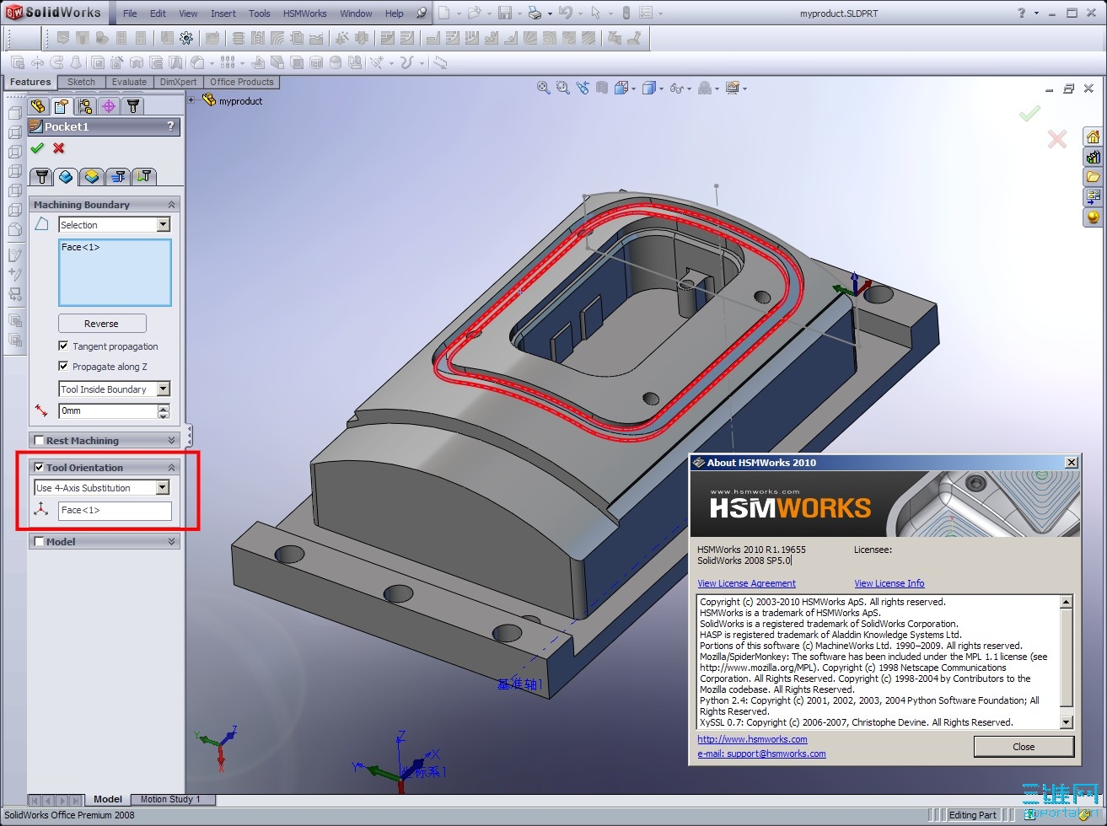Open the View License Agreement link
Viewport: 1107px width, 826px height.
pos(746,583)
